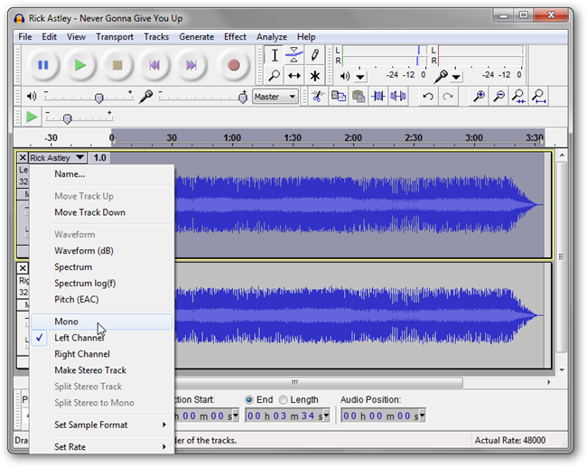Select the End radio button
587x467 pixels.
[x=250, y=399]
